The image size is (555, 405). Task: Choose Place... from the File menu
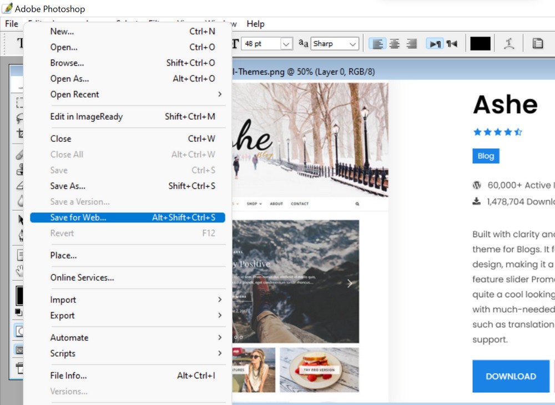click(128, 255)
